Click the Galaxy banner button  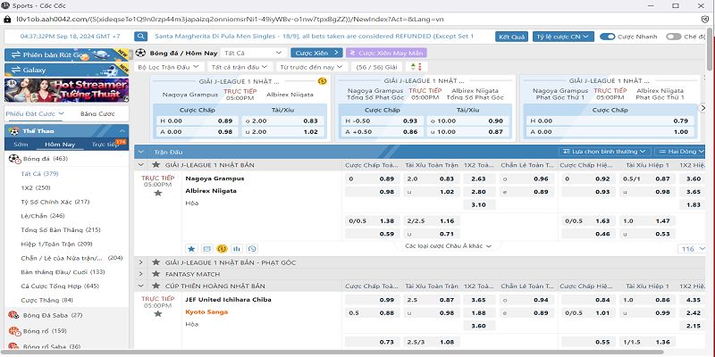click(66, 70)
